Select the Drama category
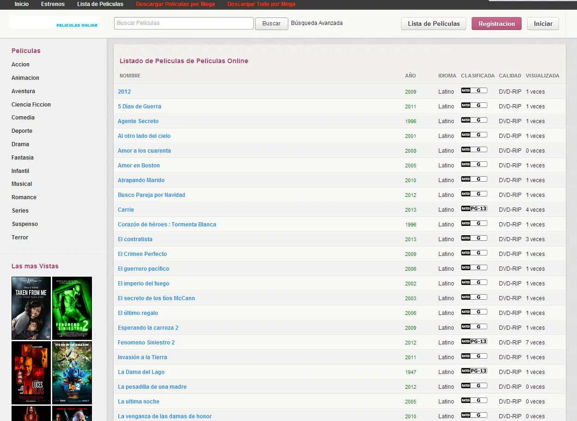Screen dimensions: 577x421 click(x=20, y=144)
